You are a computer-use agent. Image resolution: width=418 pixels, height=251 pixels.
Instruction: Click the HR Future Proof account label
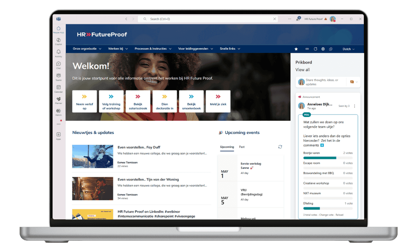coord(313,19)
